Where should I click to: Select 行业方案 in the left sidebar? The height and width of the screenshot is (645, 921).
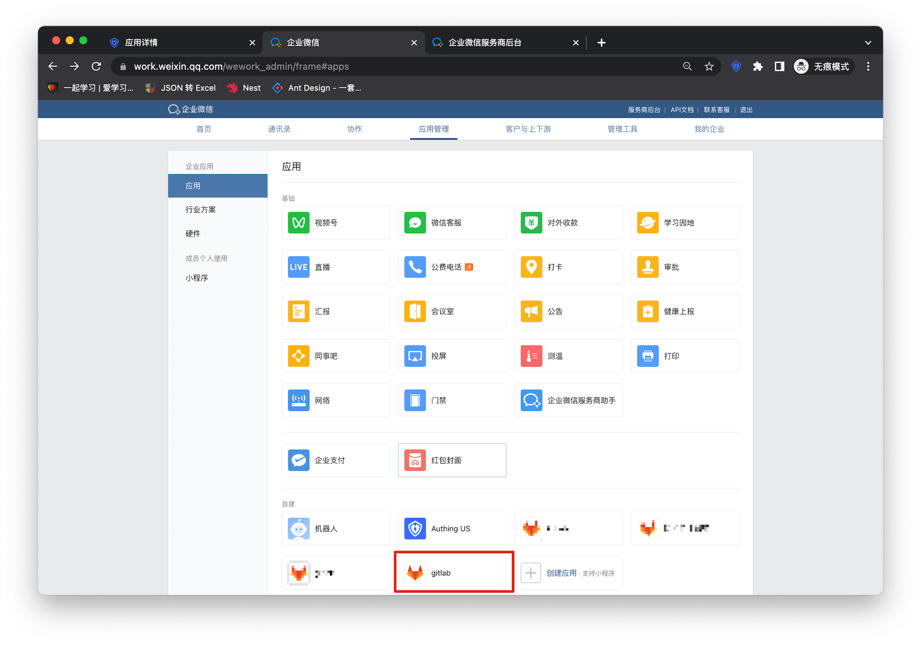point(201,210)
